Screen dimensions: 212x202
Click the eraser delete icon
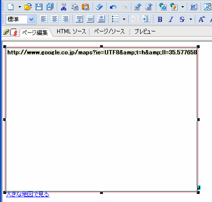(x=100, y=7)
